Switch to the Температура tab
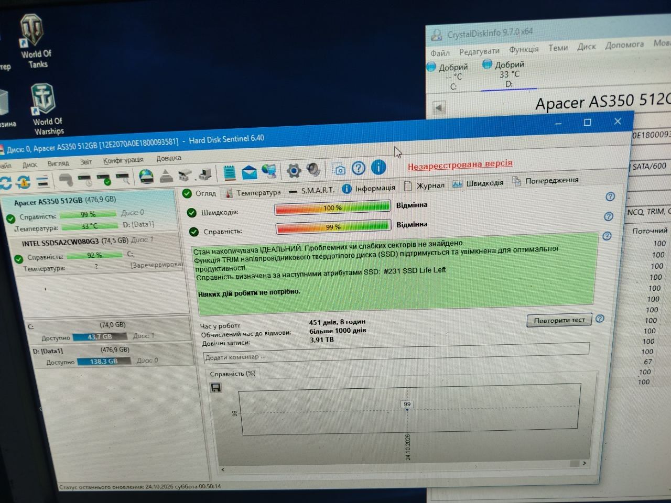This screenshot has width=671, height=503. [254, 193]
